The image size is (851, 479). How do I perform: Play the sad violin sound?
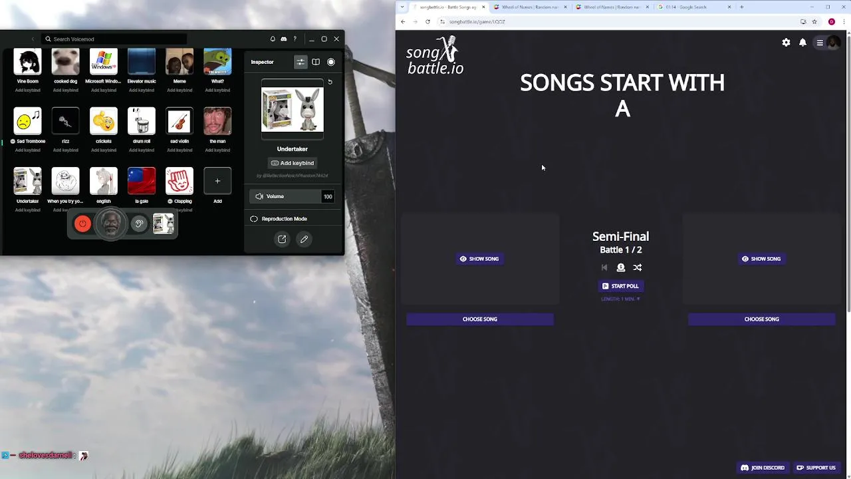[179, 120]
